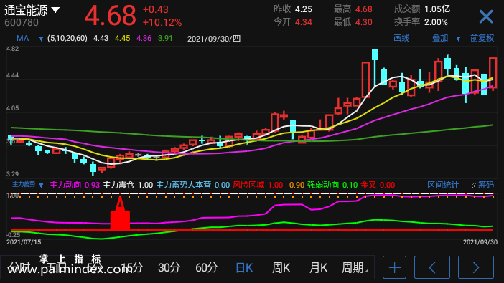The height and width of the screenshot is (283, 504).
Task: Toggle the 前复权 price adjustment
Action: [482, 38]
